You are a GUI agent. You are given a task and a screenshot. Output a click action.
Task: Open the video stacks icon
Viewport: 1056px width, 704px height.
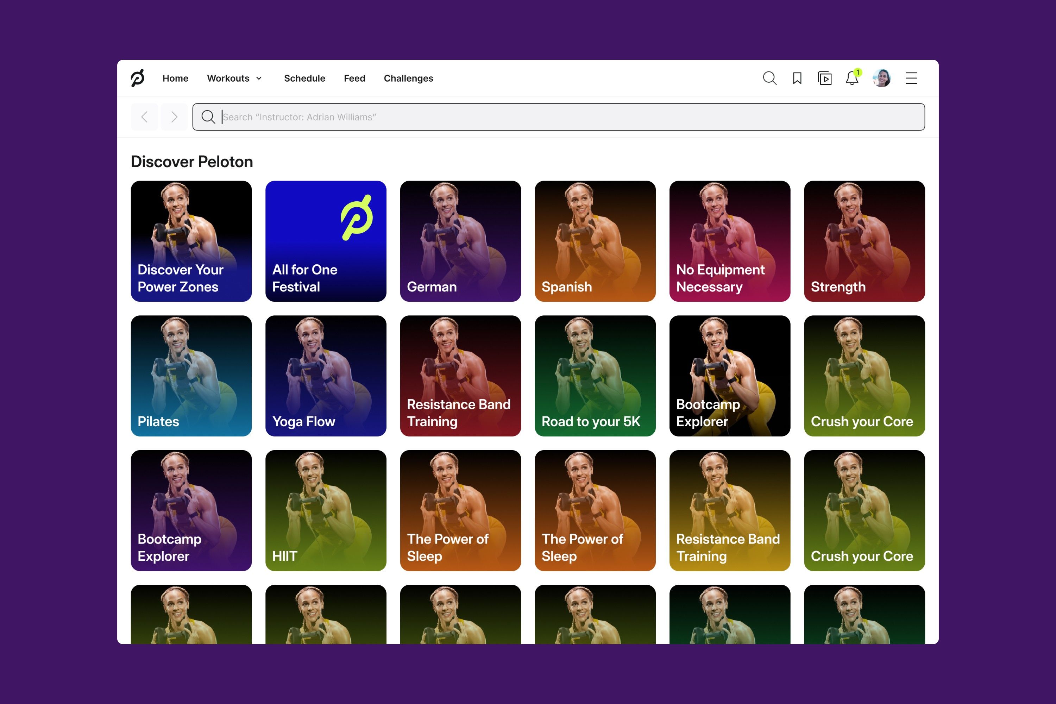pos(824,78)
